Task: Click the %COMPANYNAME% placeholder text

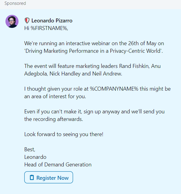Action: 114,89
